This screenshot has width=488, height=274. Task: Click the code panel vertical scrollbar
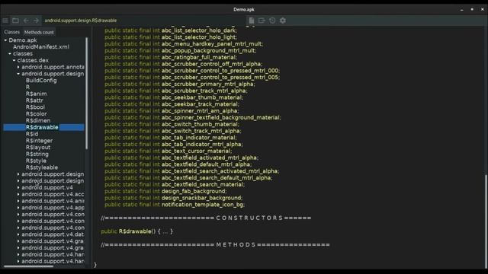point(486,221)
